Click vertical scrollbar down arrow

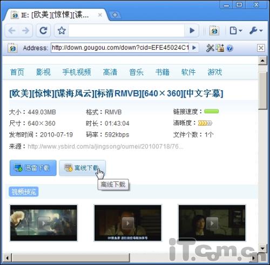(262, 248)
